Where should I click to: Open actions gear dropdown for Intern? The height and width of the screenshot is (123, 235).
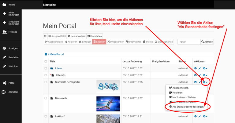[x=205, y=68]
